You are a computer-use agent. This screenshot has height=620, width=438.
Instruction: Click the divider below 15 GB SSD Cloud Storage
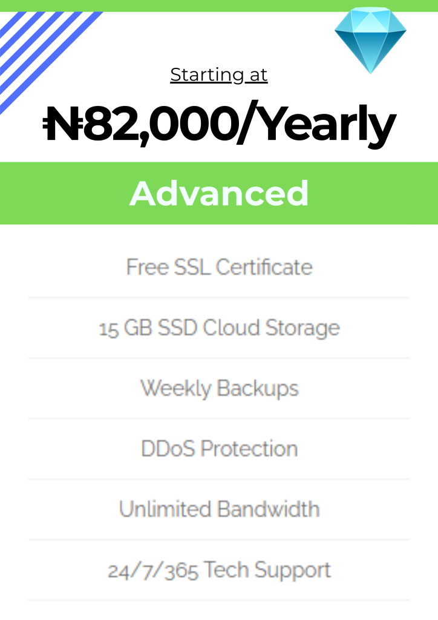(219, 358)
